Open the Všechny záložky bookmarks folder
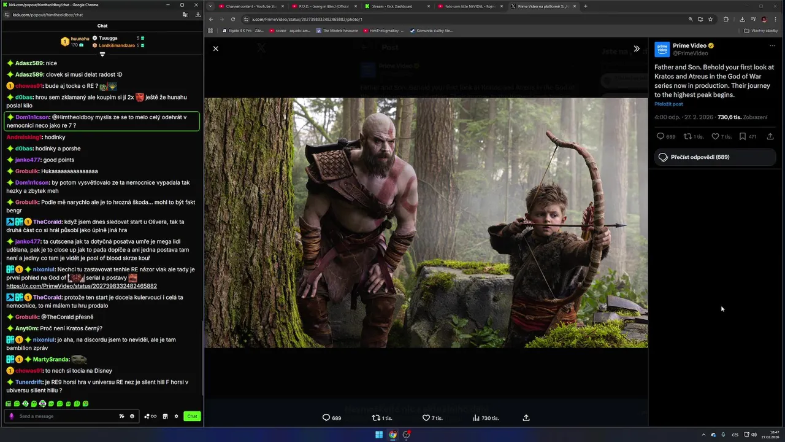Screen dimensions: 785x442 762,30
